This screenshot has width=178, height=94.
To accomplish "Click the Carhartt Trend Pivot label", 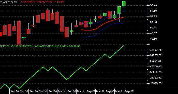I will tap(42, 2).
